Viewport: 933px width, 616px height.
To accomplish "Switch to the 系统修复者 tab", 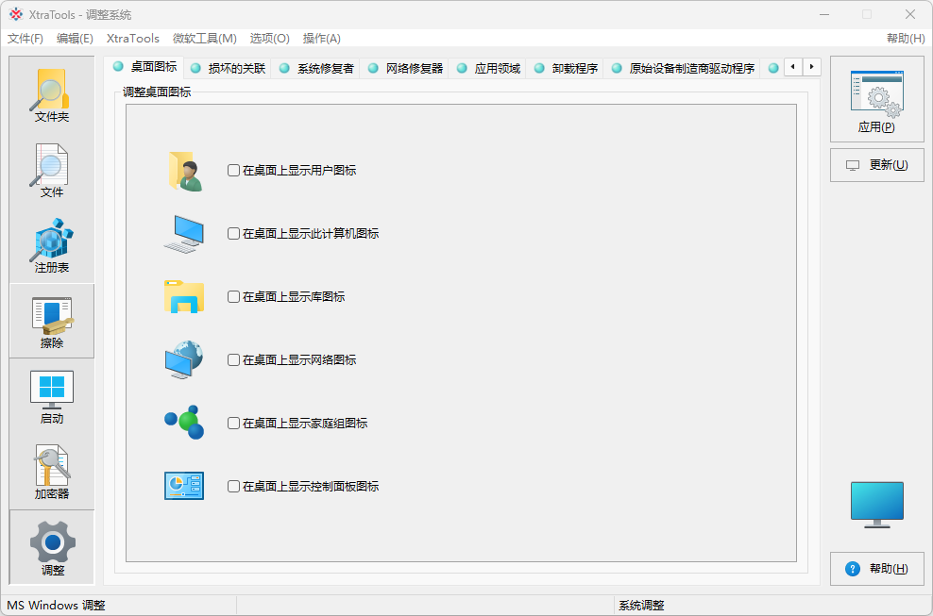I will [x=316, y=68].
